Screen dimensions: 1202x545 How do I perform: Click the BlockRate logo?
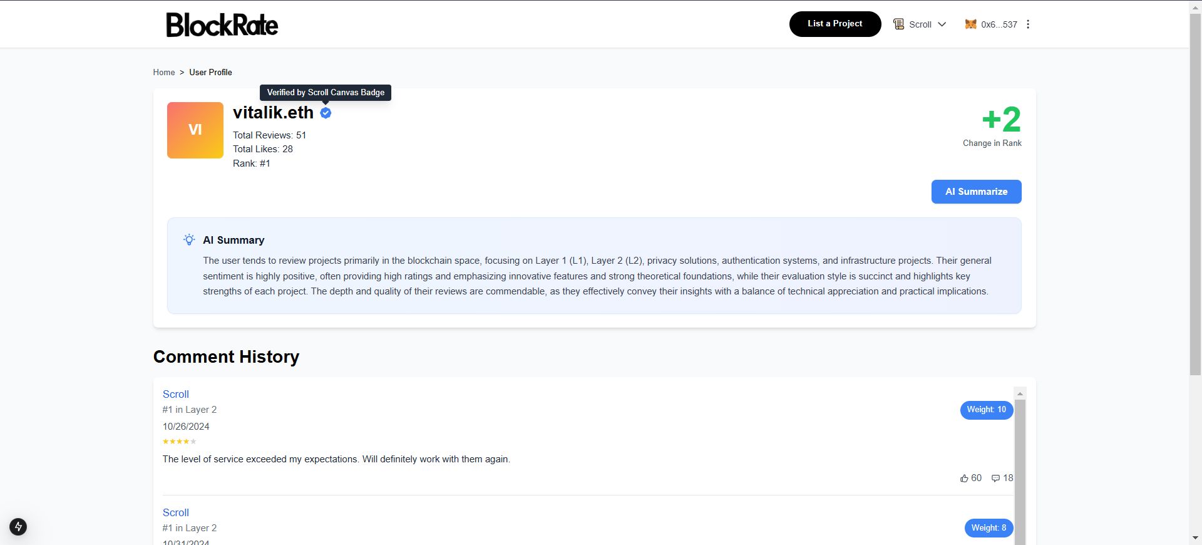coord(222,24)
